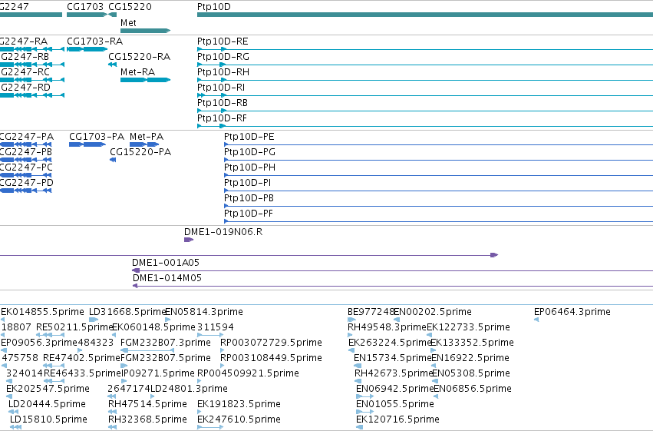Click the Met-RA transcript glyph
Viewport: 653px width, 431px height.
[x=145, y=80]
